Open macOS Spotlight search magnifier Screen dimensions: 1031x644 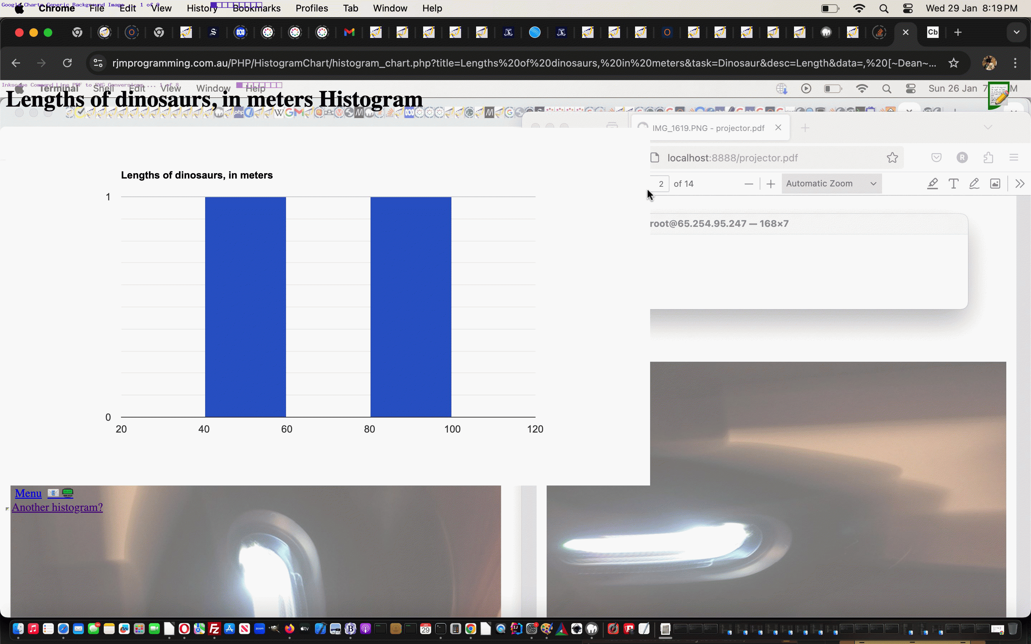point(884,9)
